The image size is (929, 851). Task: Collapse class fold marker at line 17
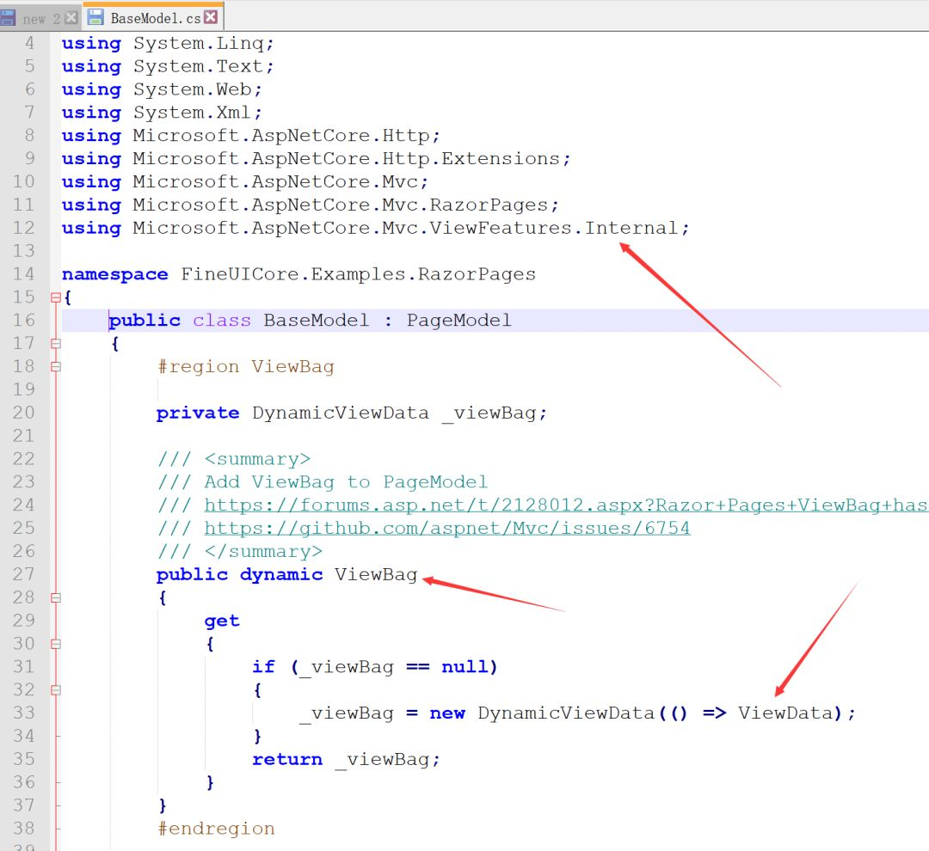point(56,344)
